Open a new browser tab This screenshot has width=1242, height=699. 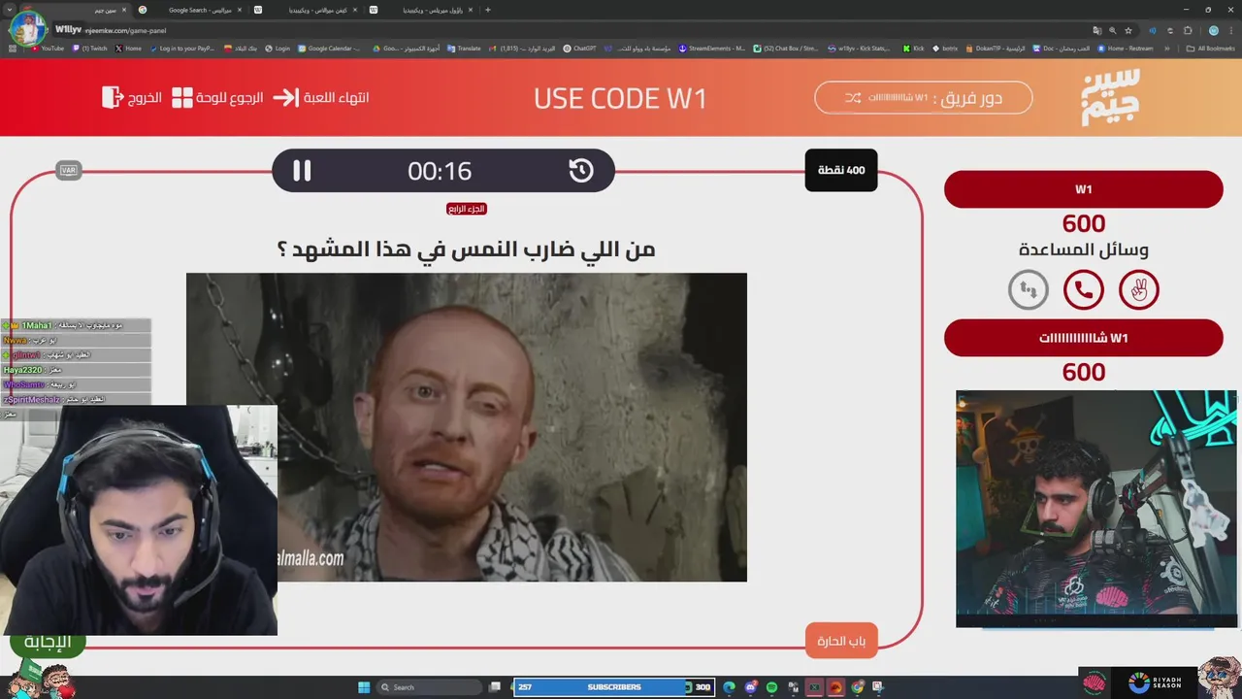pos(488,10)
